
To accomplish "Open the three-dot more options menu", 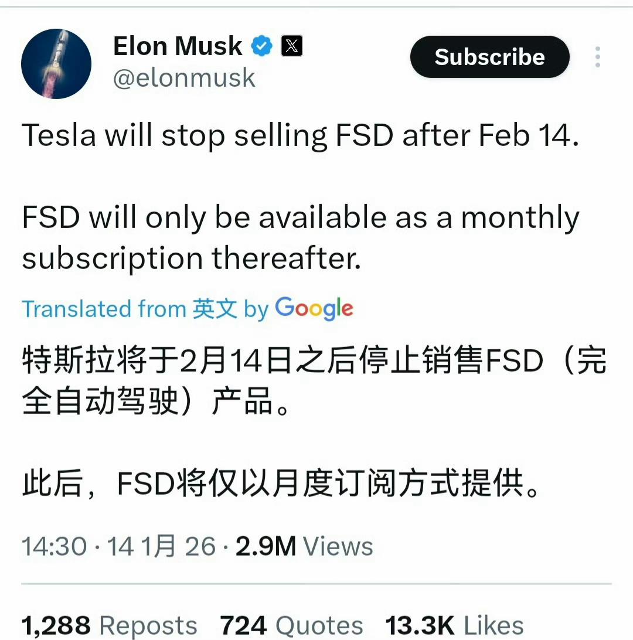I will pos(598,57).
